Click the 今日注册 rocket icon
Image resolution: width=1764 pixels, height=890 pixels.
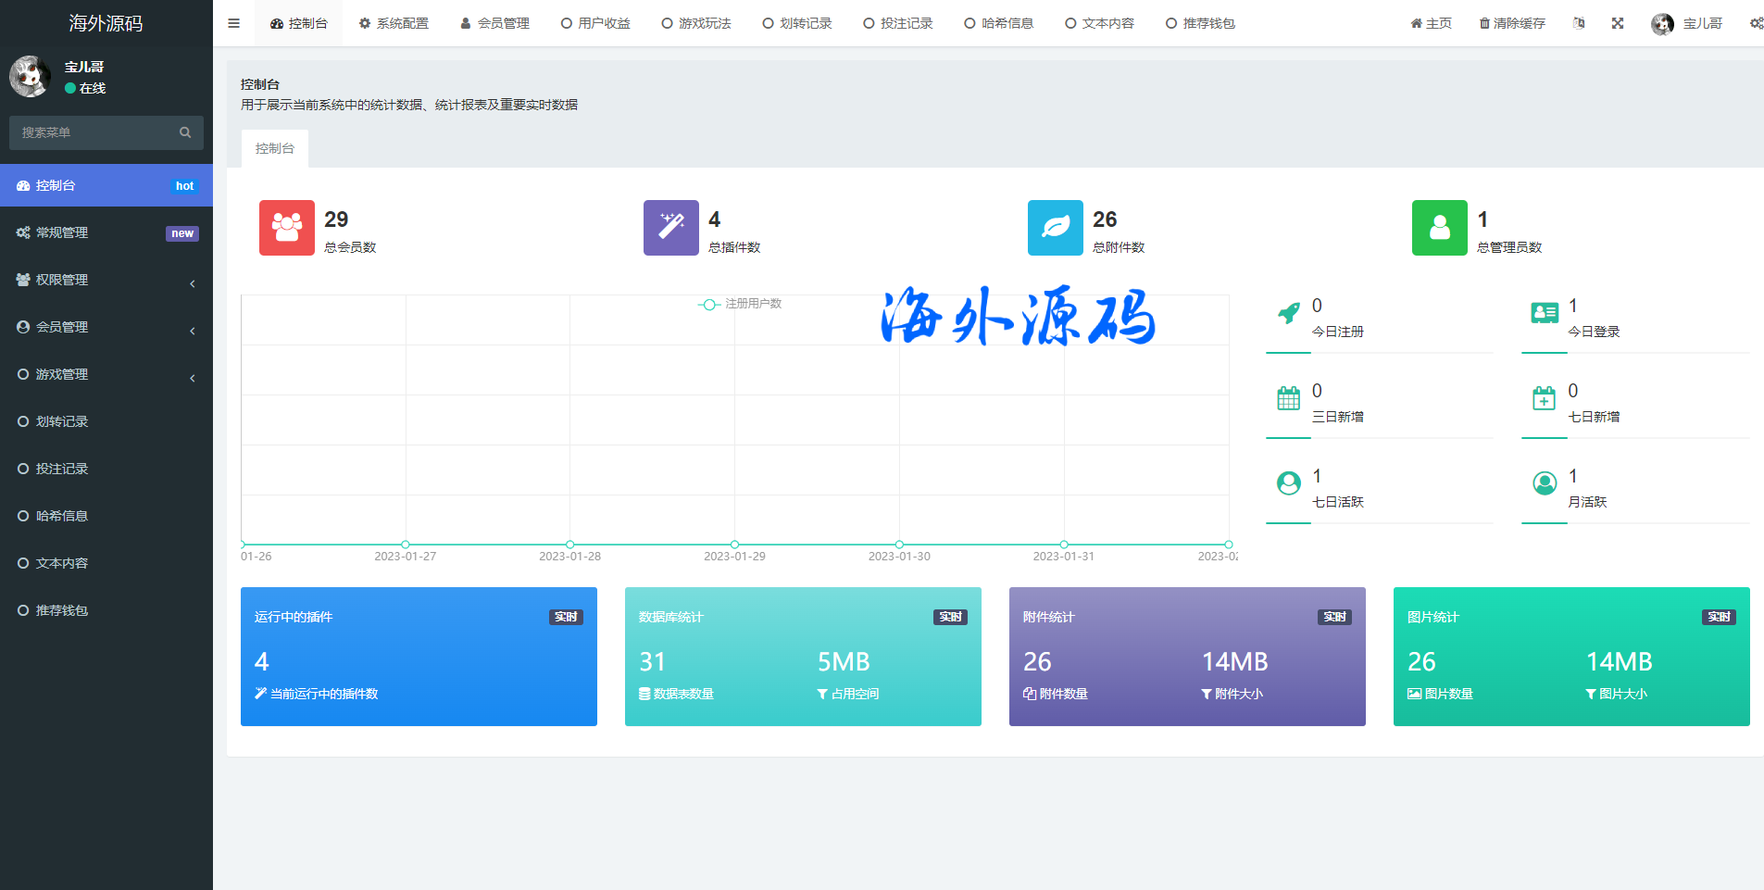(x=1288, y=313)
